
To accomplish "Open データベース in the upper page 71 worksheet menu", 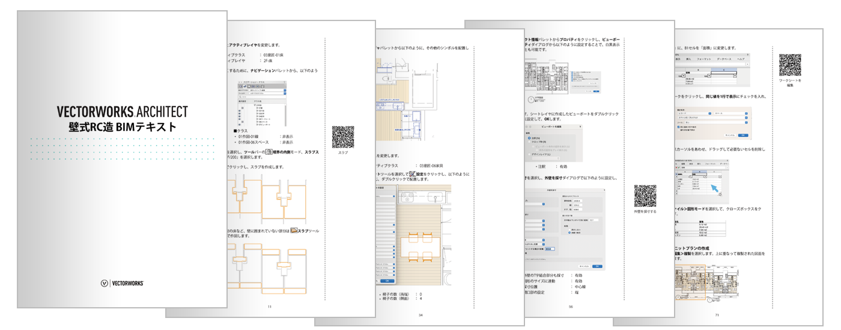I will tap(723, 59).
